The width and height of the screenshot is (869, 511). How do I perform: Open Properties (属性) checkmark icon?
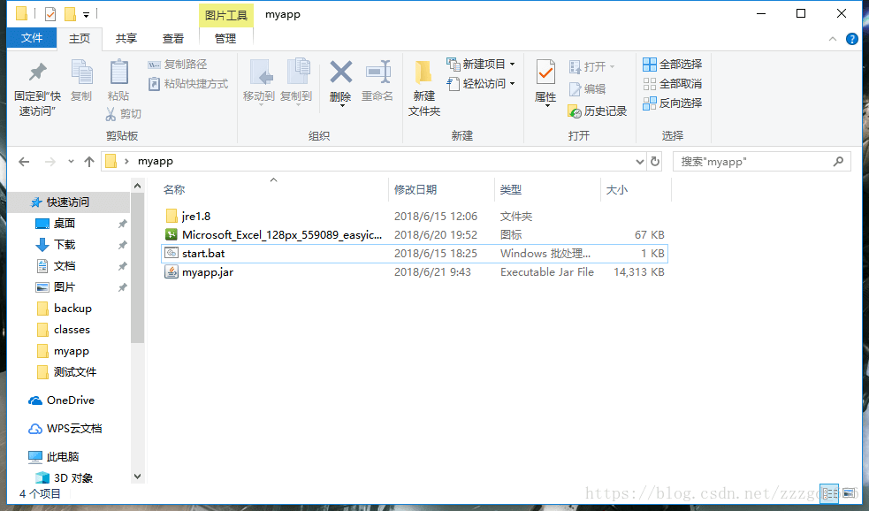coord(545,72)
